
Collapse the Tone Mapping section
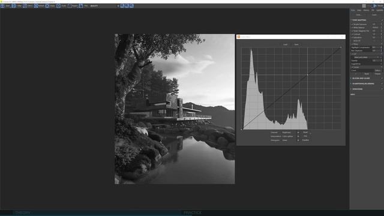point(351,20)
